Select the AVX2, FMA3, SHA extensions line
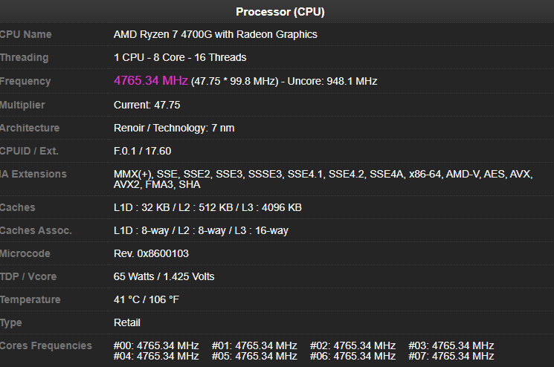The image size is (554, 367). [x=157, y=184]
